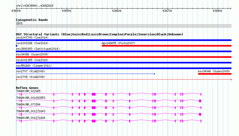239x136 pixels.
Task: Click the chr2:43639940..43682615 region label
Action: [x=35, y=6]
